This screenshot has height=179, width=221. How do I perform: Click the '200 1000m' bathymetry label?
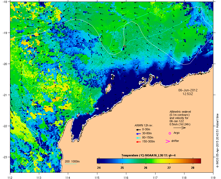coord(72,161)
